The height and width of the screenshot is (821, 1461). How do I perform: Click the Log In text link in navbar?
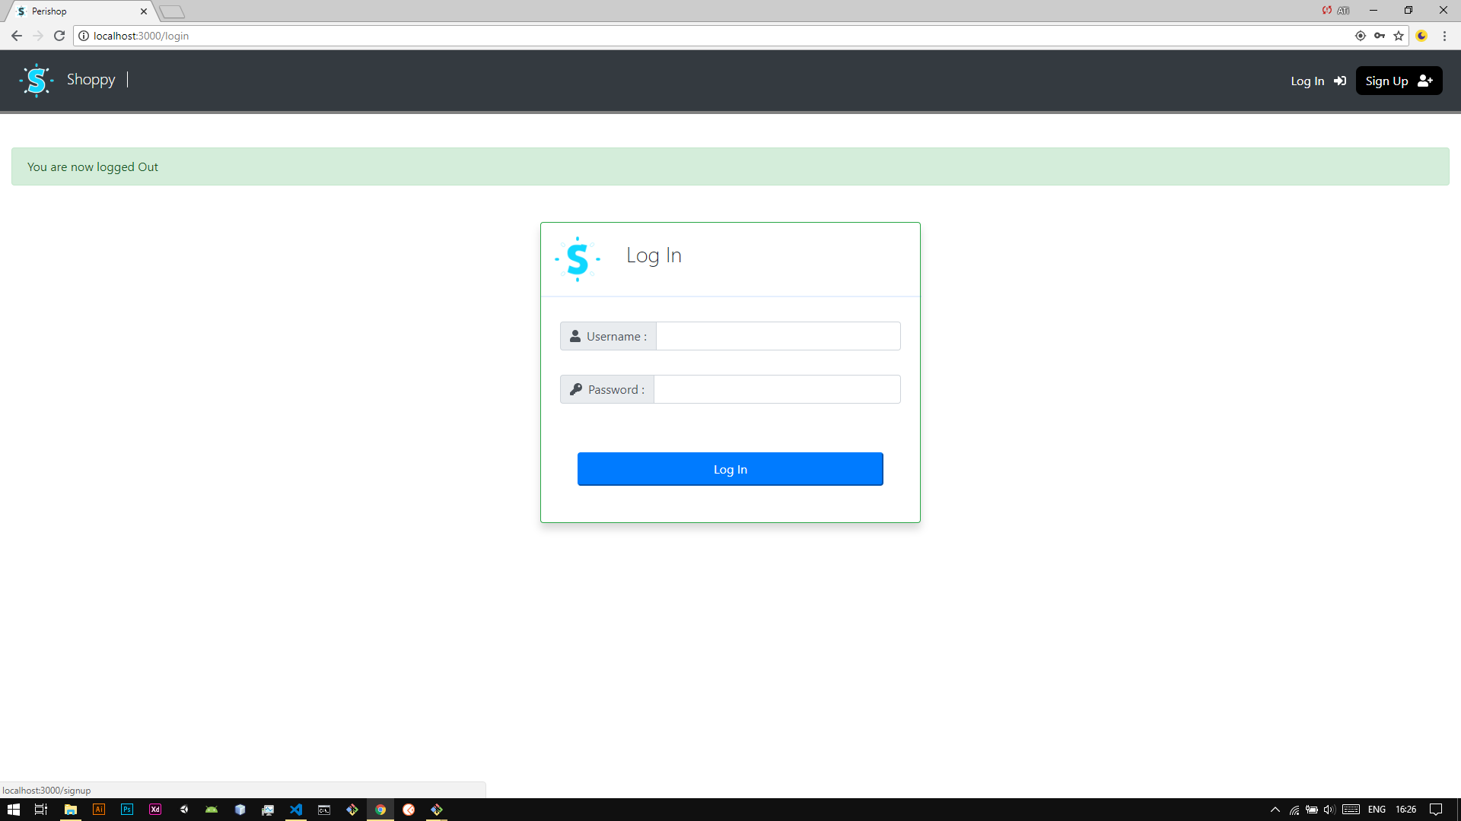click(x=1307, y=80)
